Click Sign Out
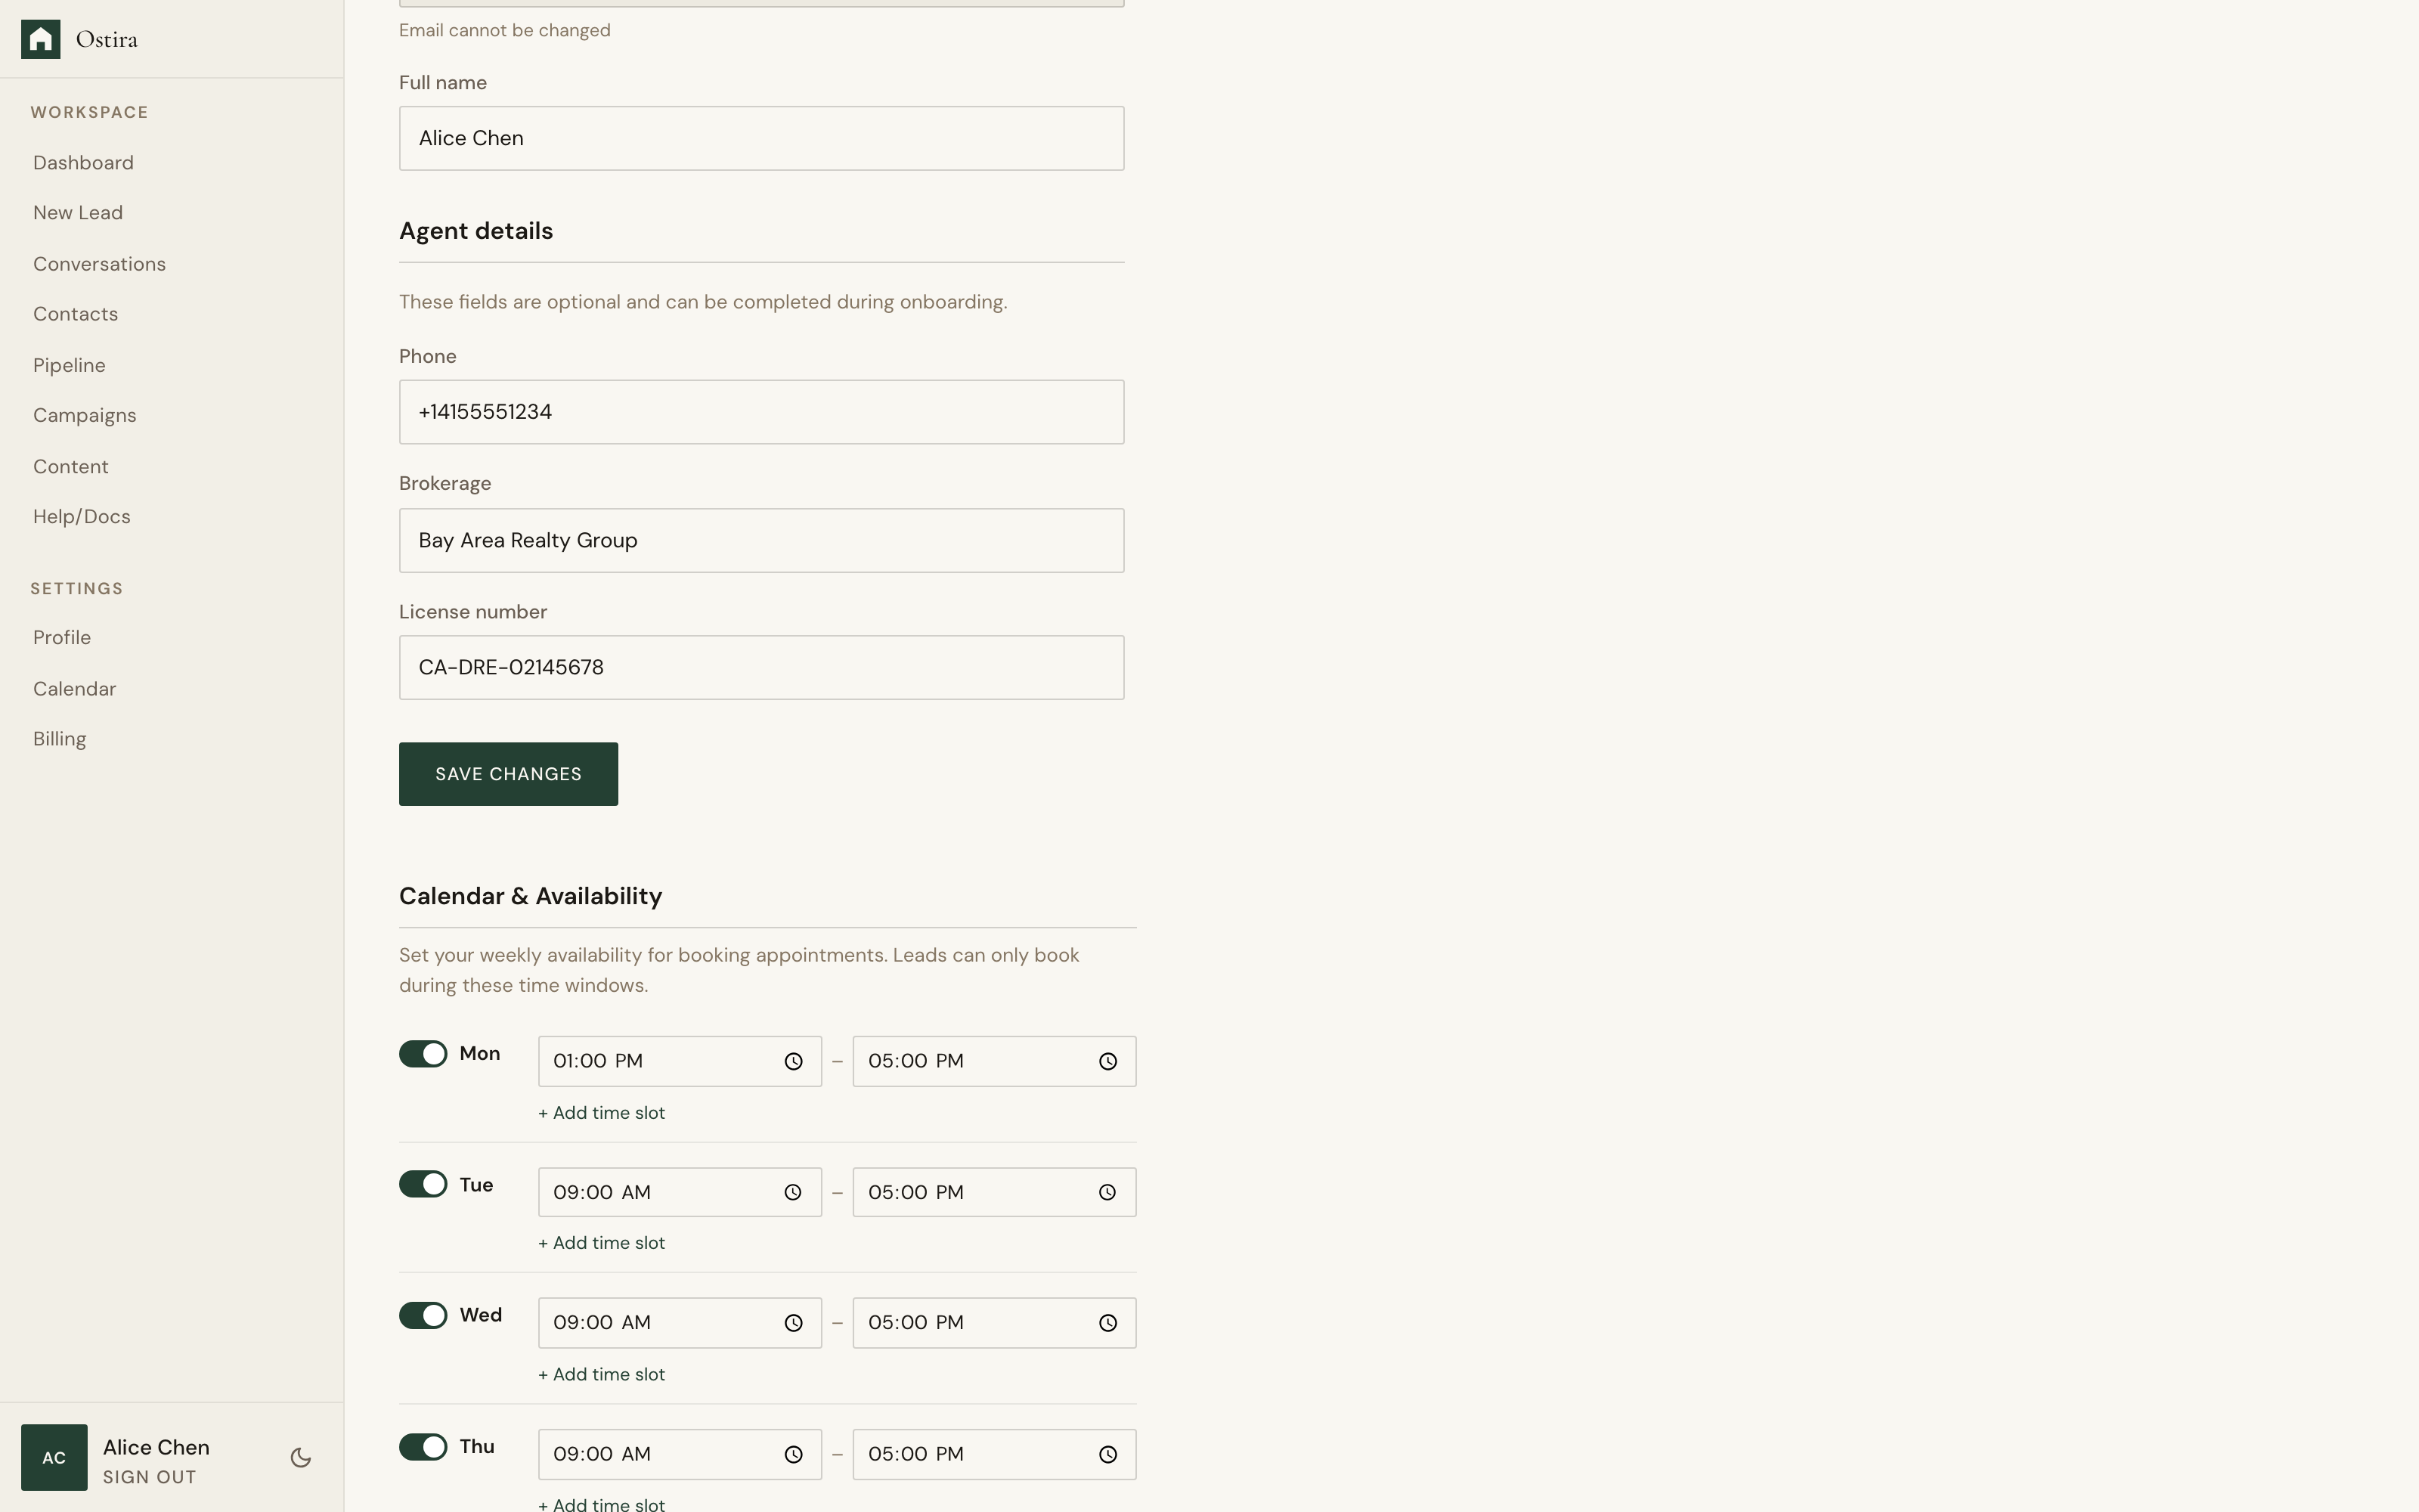 [x=149, y=1476]
